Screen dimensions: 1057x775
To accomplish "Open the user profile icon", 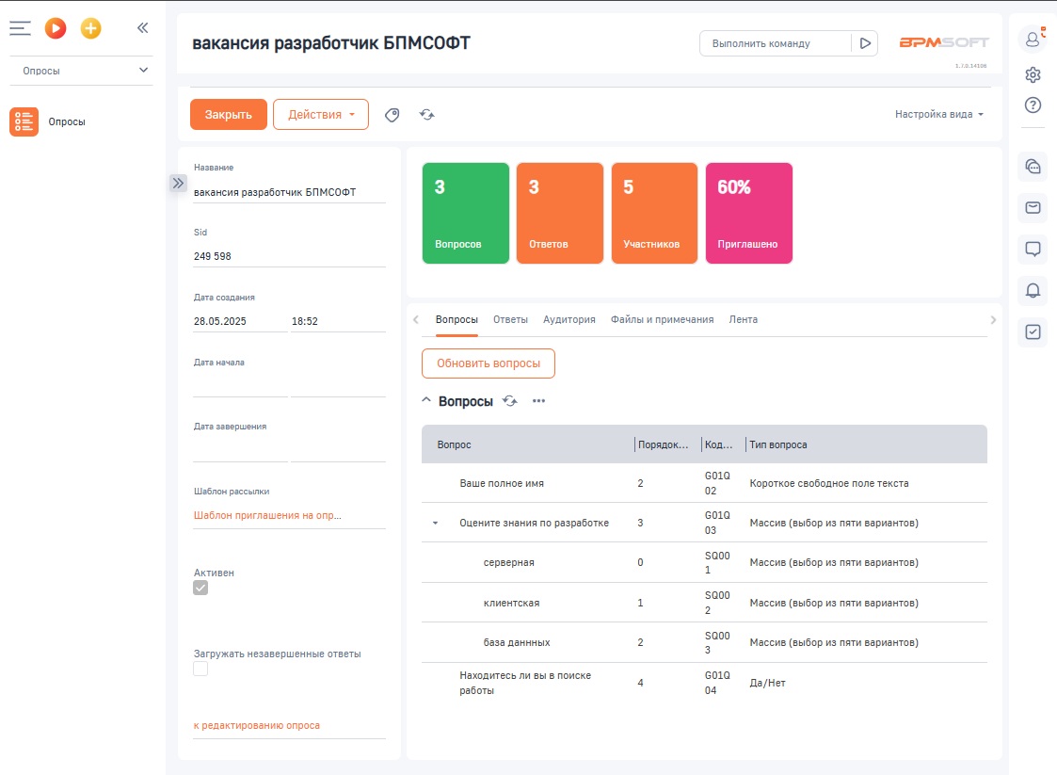I will pyautogui.click(x=1033, y=39).
